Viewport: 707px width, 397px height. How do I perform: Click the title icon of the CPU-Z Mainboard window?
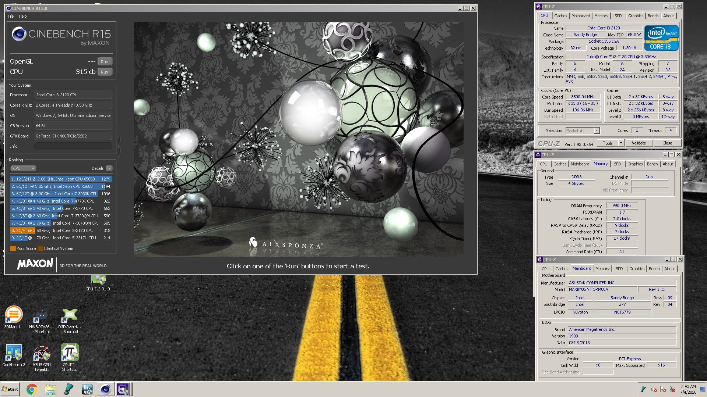[540, 260]
